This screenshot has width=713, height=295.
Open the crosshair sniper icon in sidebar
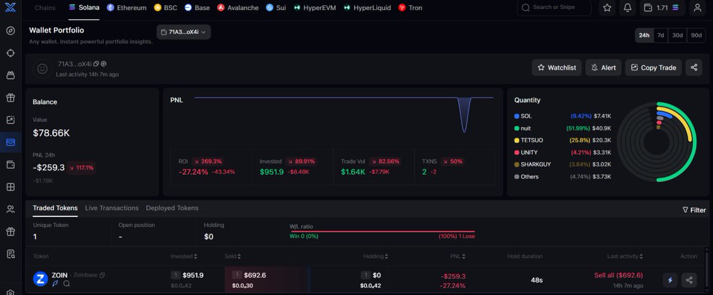coord(10,53)
